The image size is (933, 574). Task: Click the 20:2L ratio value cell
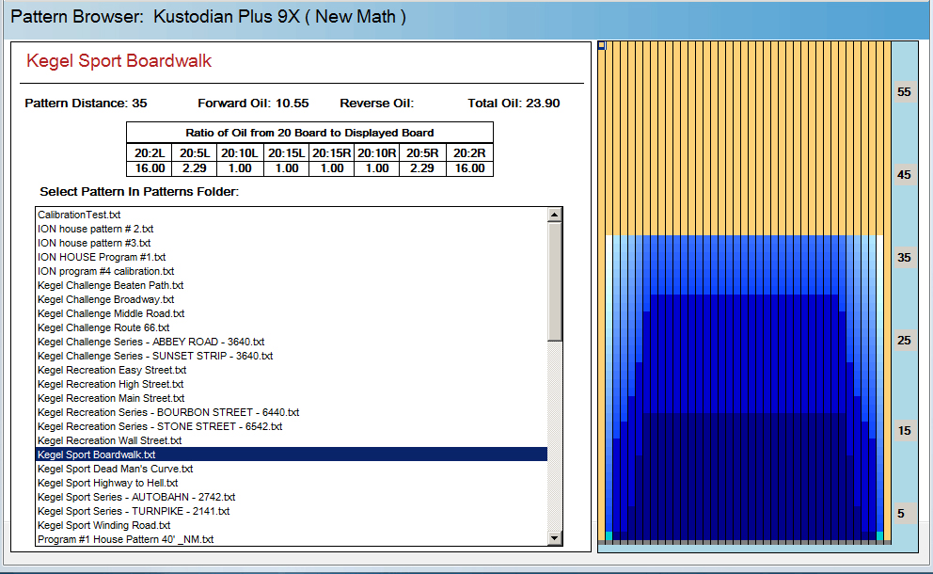[150, 168]
